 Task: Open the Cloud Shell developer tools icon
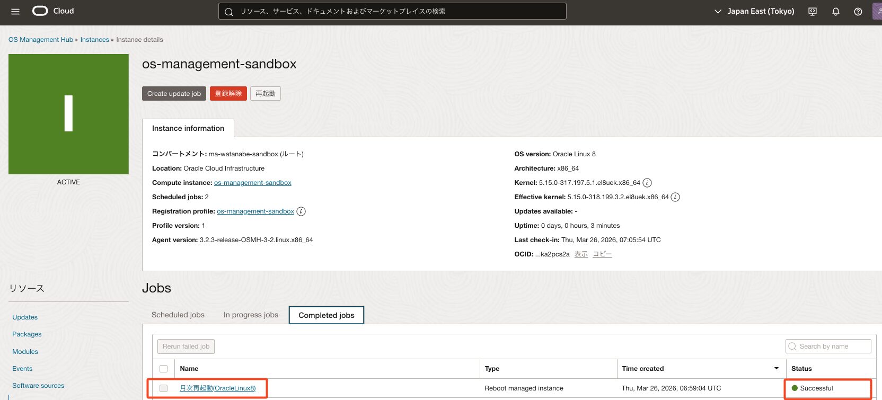(812, 12)
